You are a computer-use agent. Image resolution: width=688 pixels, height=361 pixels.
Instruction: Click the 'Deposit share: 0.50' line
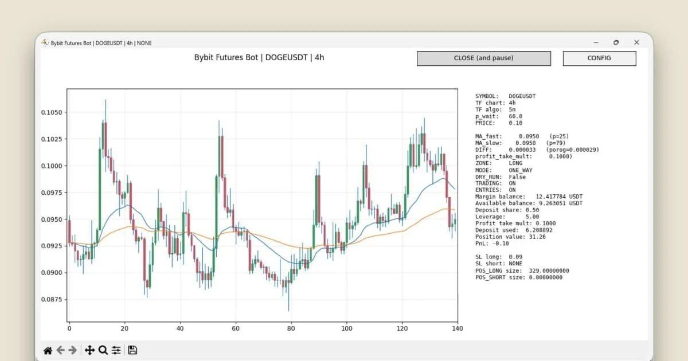coord(507,210)
